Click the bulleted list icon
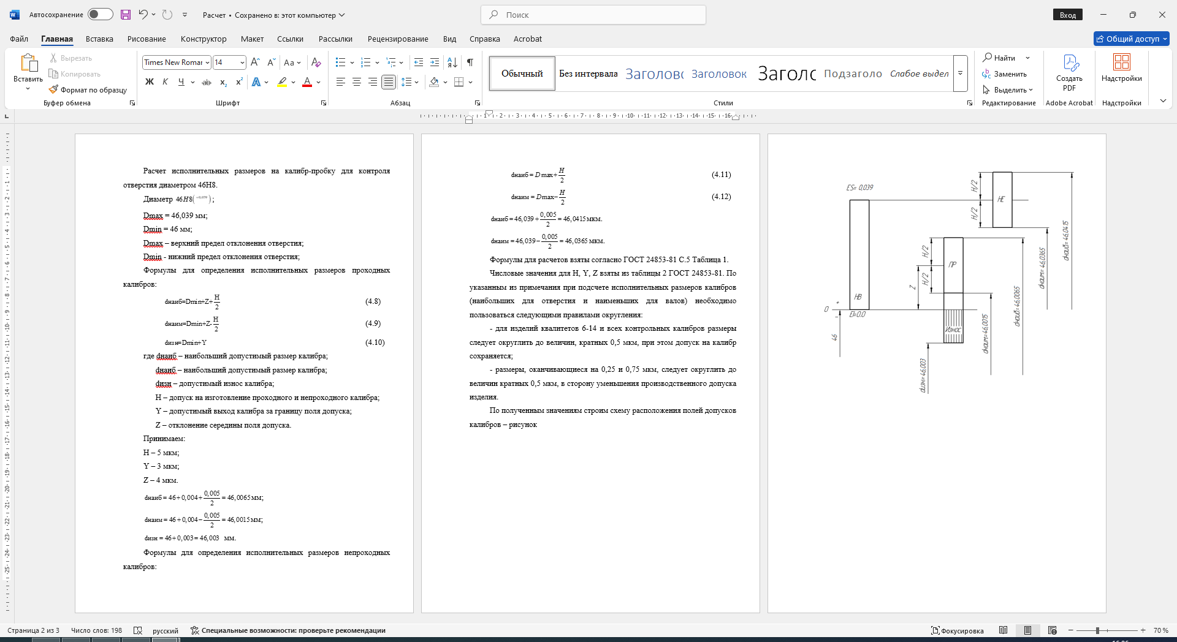Image resolution: width=1177 pixels, height=642 pixels. tap(341, 62)
